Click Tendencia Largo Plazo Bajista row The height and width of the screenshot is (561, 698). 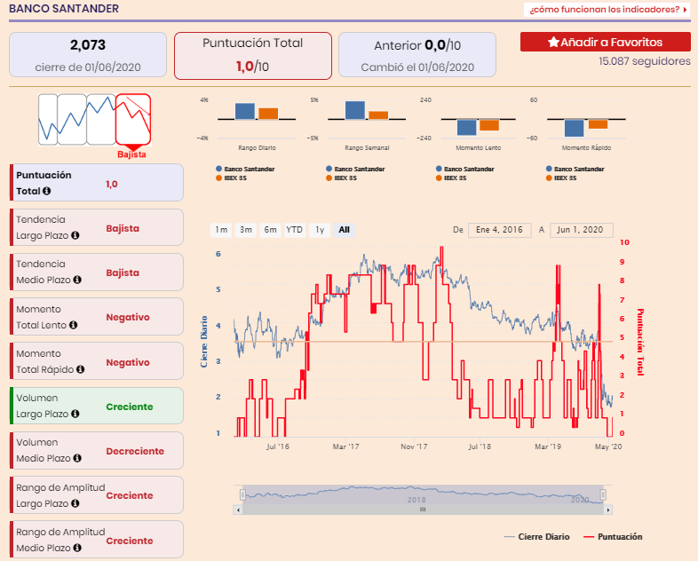pyautogui.click(x=97, y=227)
